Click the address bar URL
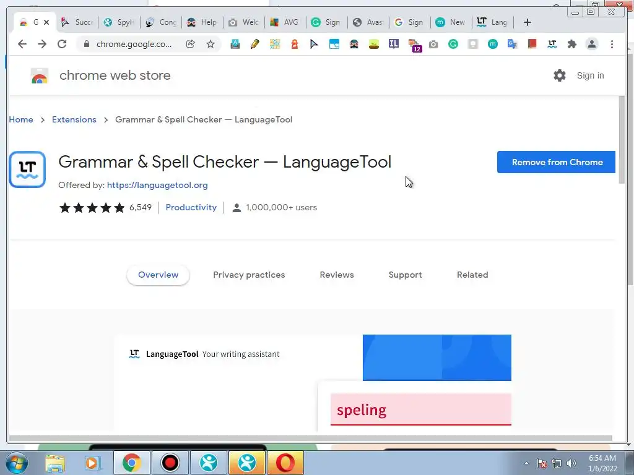This screenshot has height=475, width=634. 134,44
